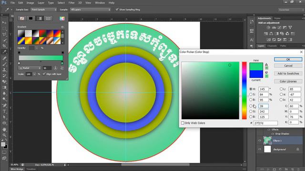Viewport: 305px width, 171px height.
Task: Choose pattern fill type button
Action: [48, 19]
